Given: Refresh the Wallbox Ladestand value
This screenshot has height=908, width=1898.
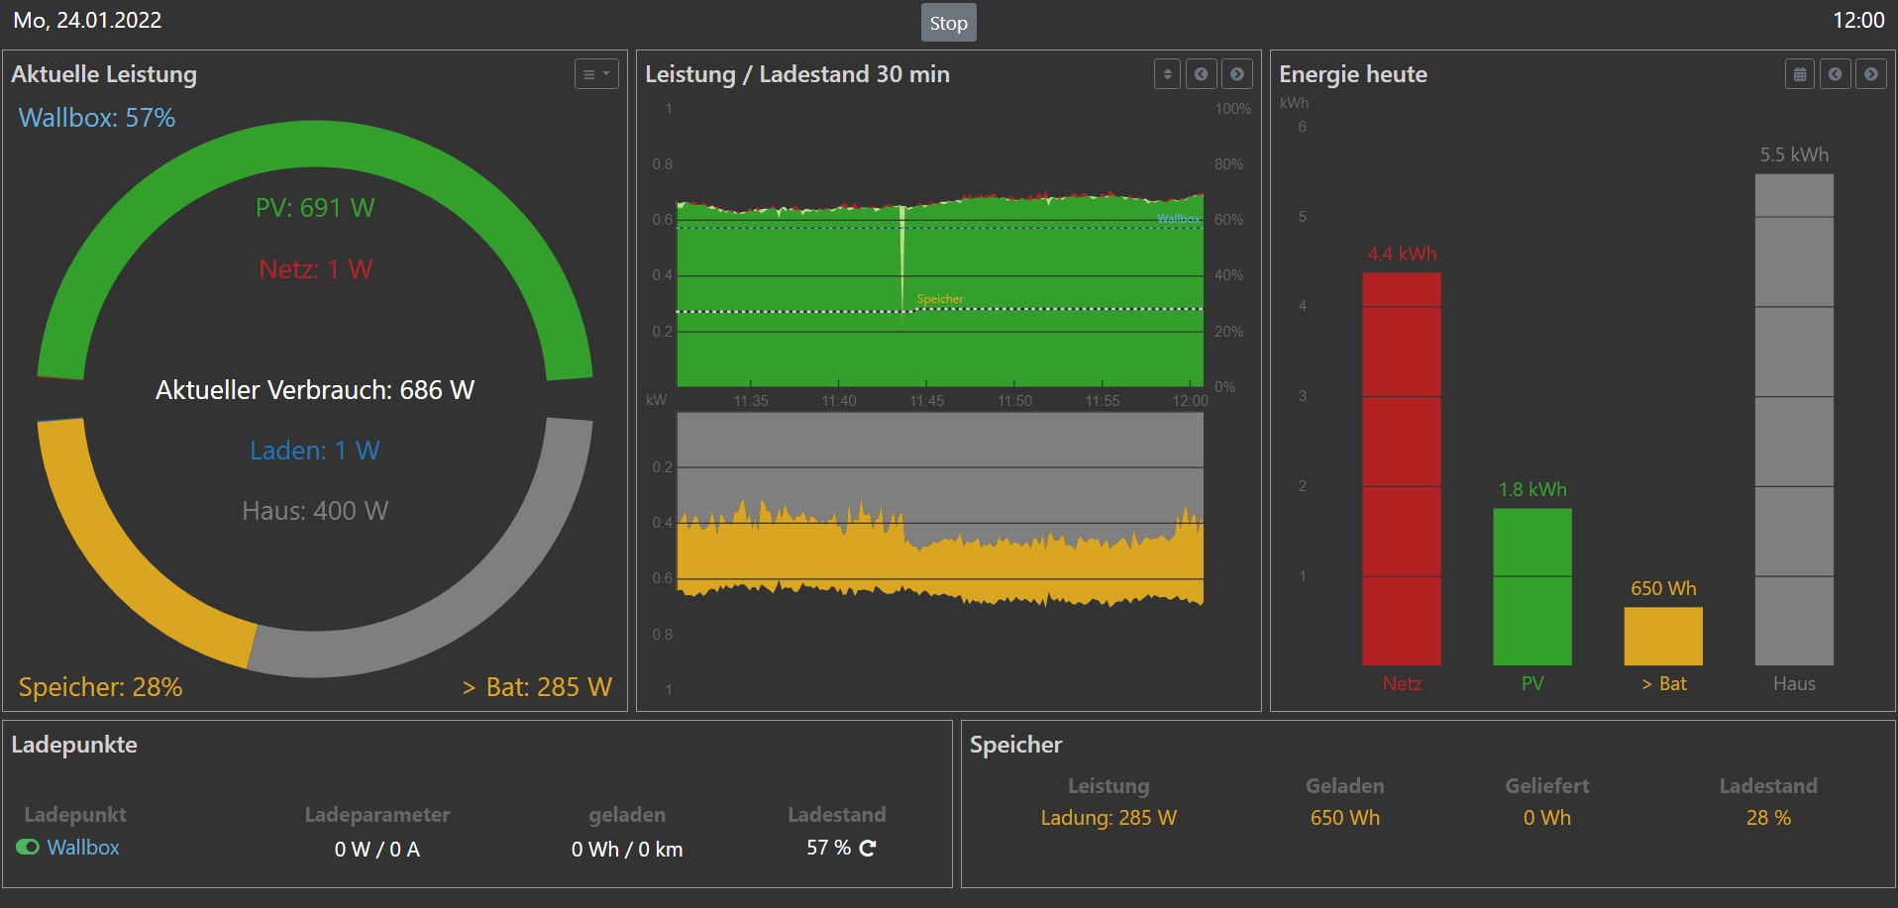Looking at the screenshot, I should (x=868, y=849).
